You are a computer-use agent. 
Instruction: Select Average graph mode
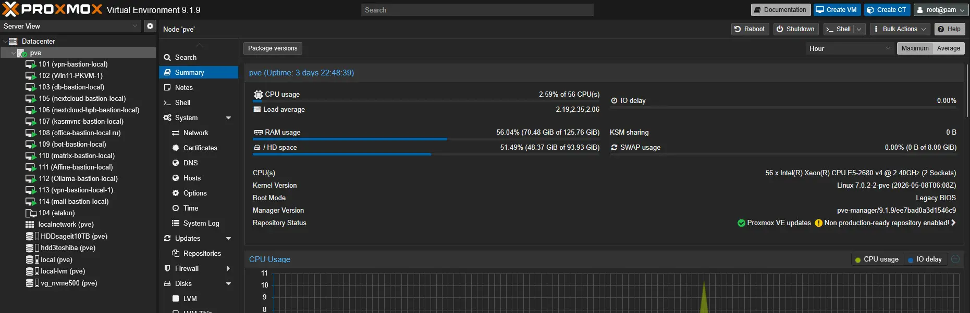point(949,48)
